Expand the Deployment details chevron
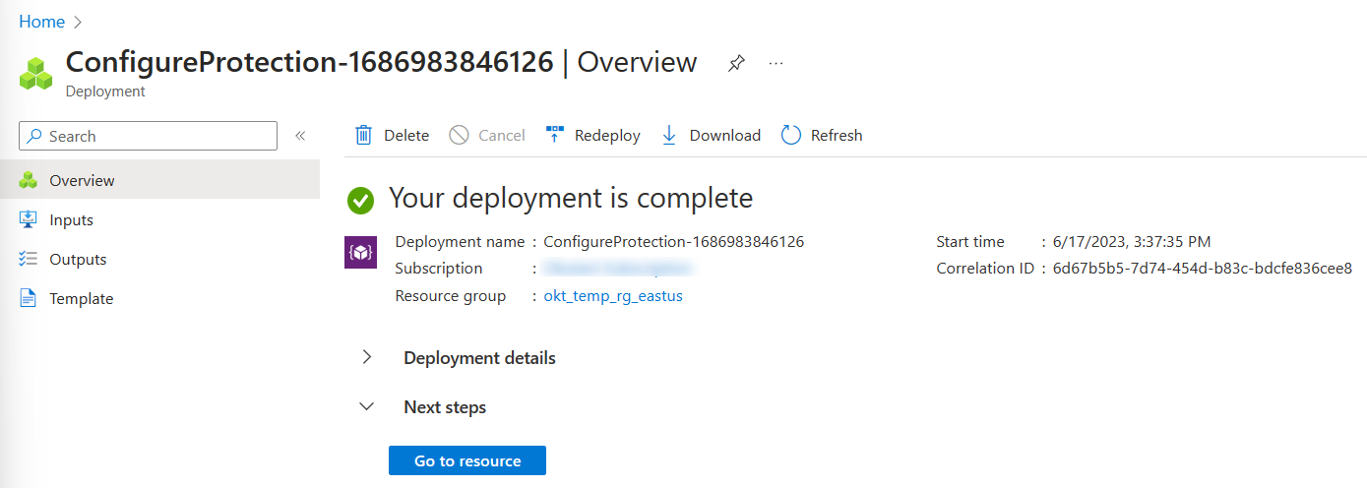This screenshot has width=1367, height=488. pyautogui.click(x=367, y=357)
